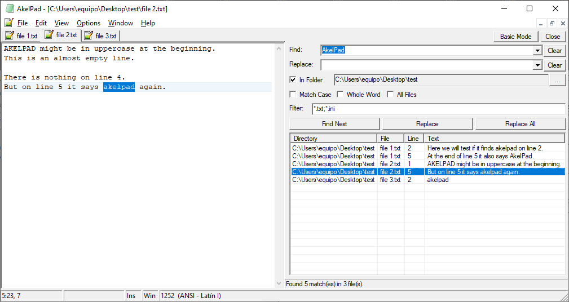Select result 'At the end of line 5 it also says AkelPad.'
The height and width of the screenshot is (302, 569).
pos(428,156)
